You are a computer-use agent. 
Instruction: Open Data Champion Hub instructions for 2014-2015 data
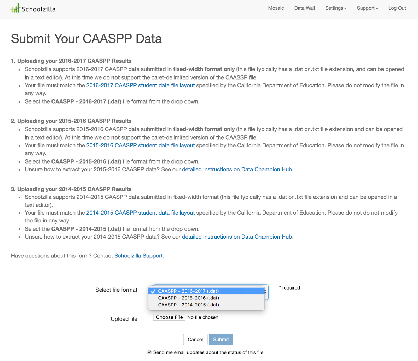pyautogui.click(x=237, y=237)
